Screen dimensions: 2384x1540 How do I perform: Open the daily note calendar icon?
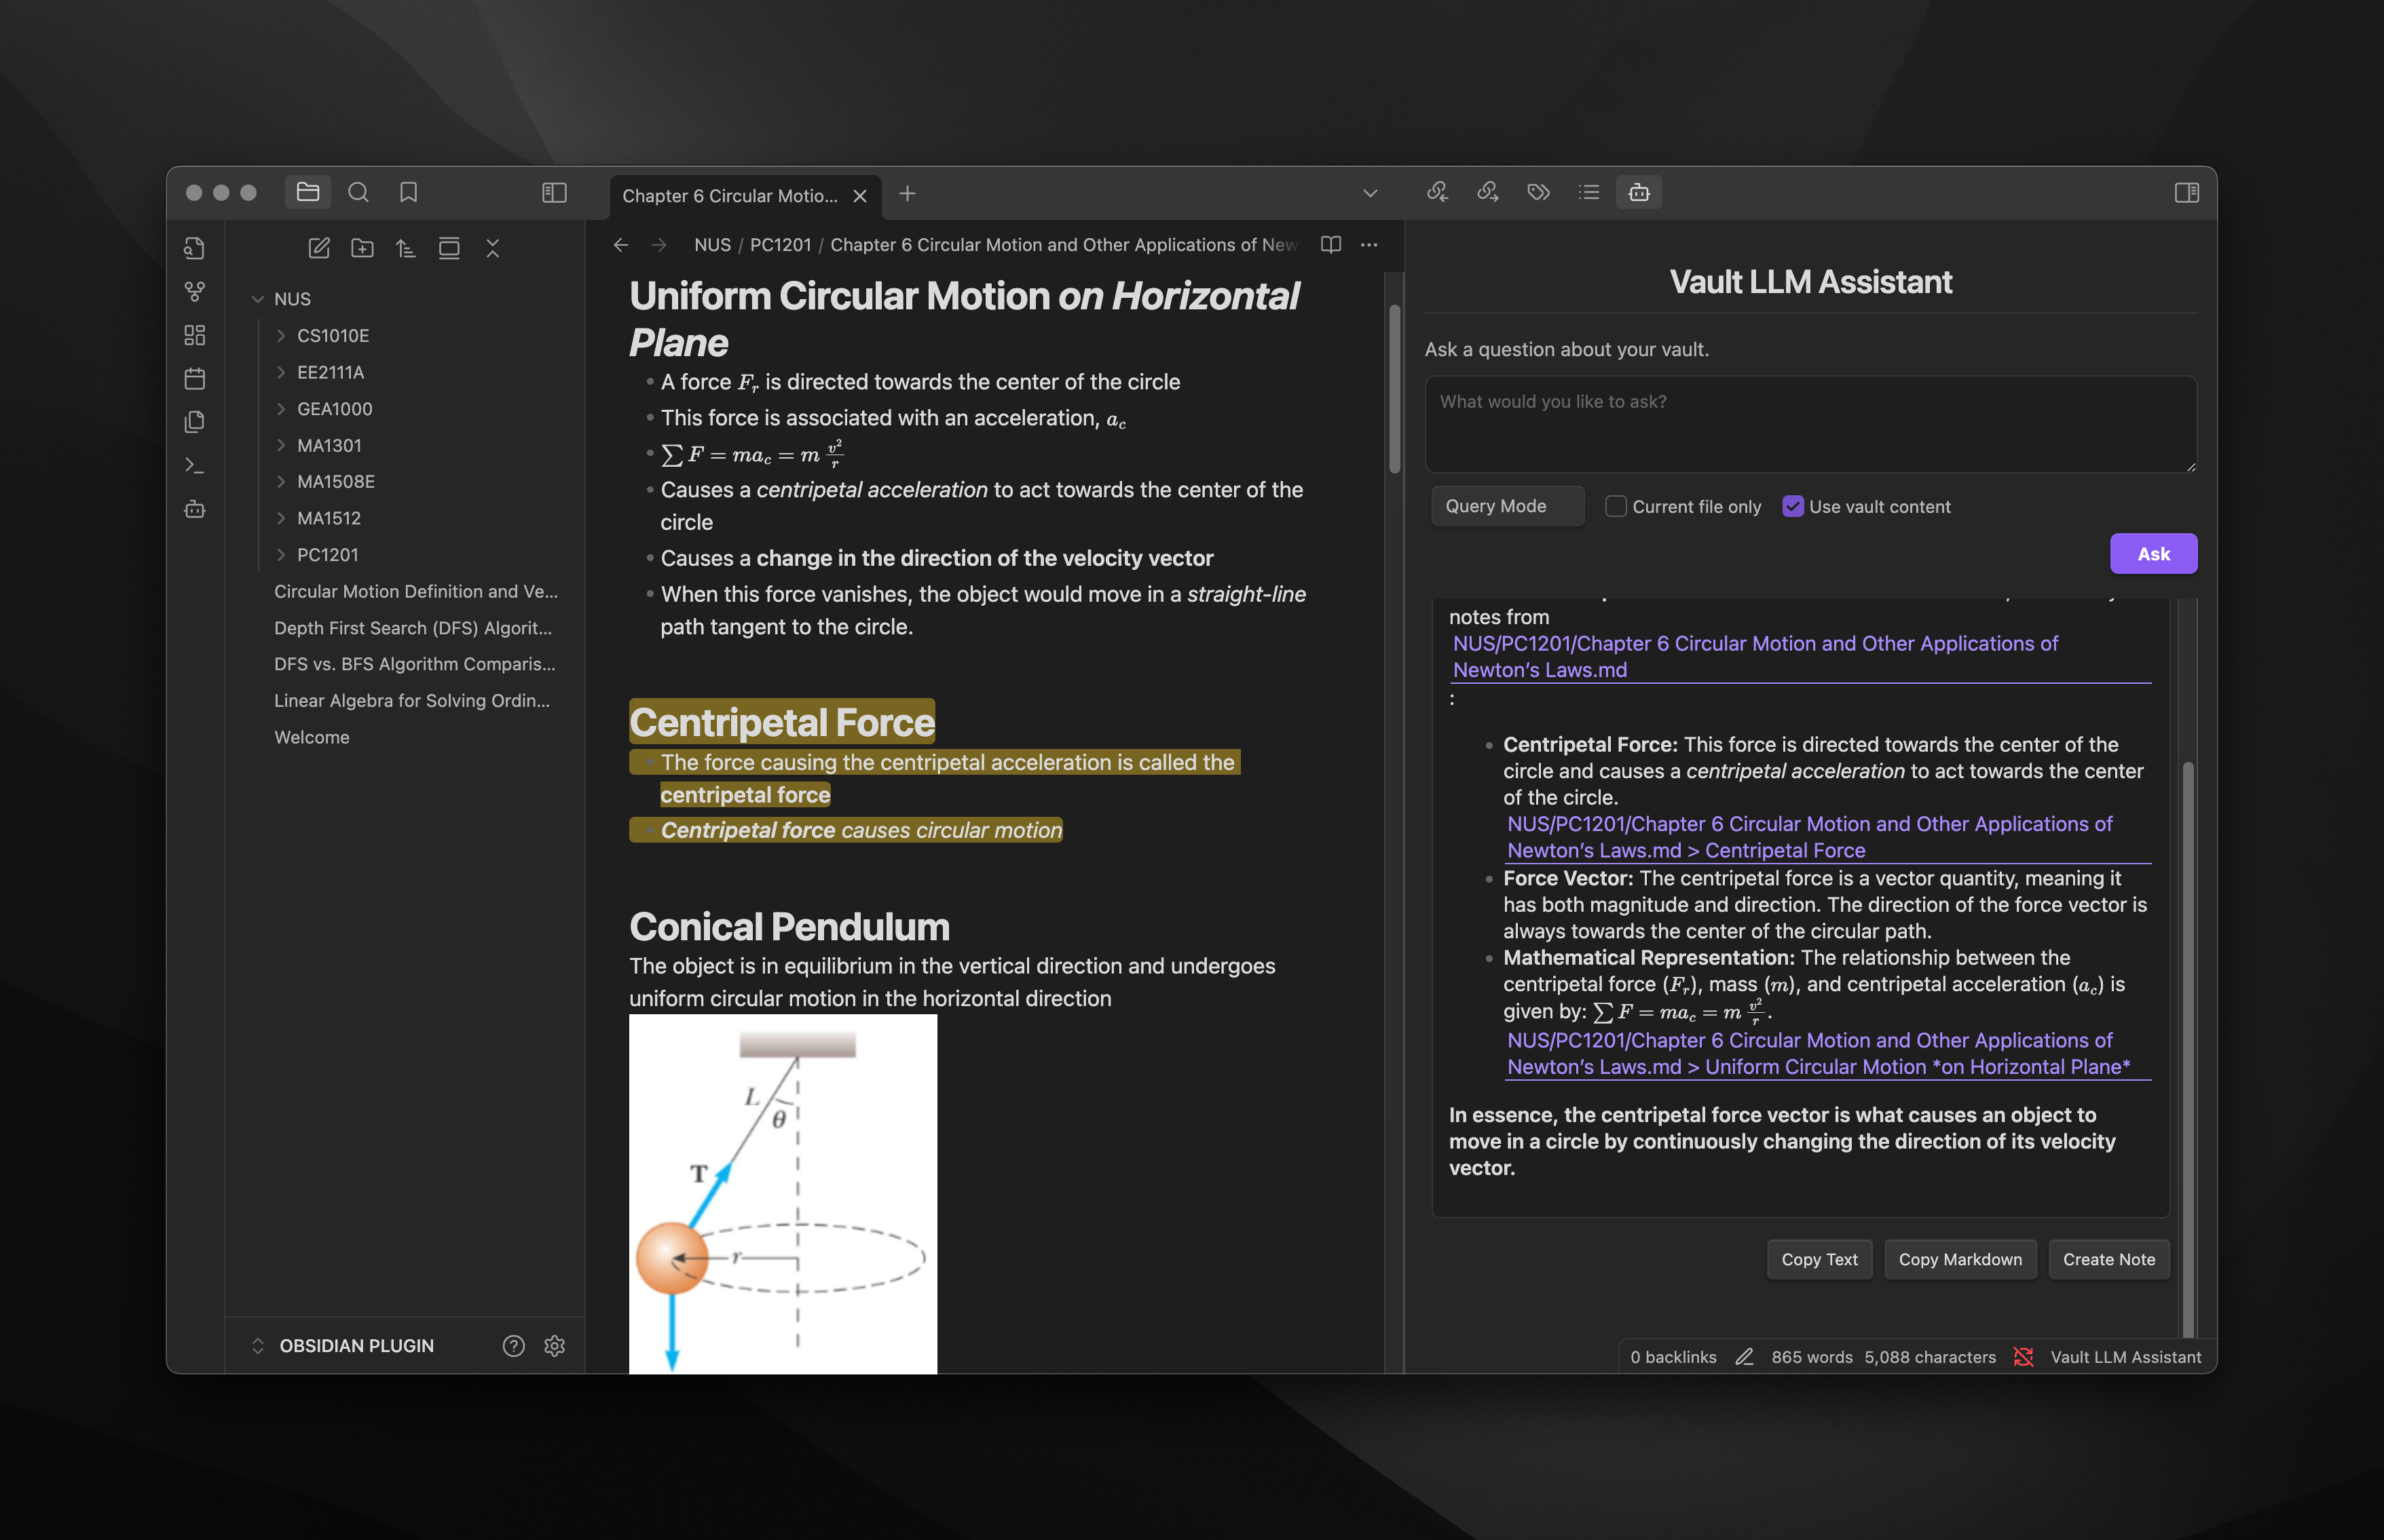pos(195,378)
